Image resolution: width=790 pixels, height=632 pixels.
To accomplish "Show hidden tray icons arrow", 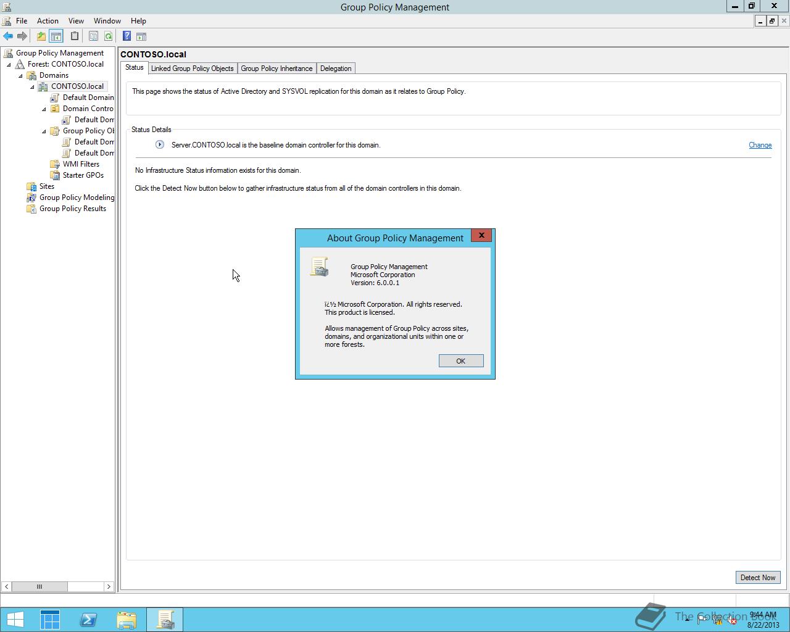I will click(687, 620).
